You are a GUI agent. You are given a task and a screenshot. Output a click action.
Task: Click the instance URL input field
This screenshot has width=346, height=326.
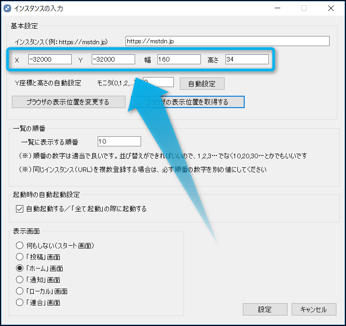click(227, 41)
